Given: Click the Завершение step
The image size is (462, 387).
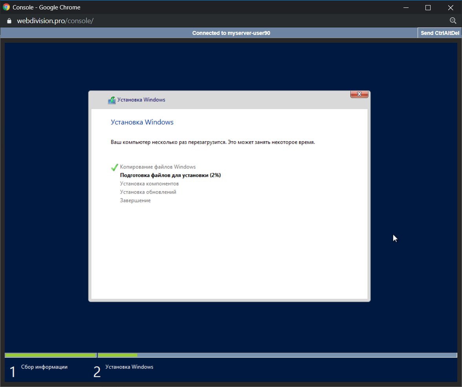Looking at the screenshot, I should tap(135, 201).
